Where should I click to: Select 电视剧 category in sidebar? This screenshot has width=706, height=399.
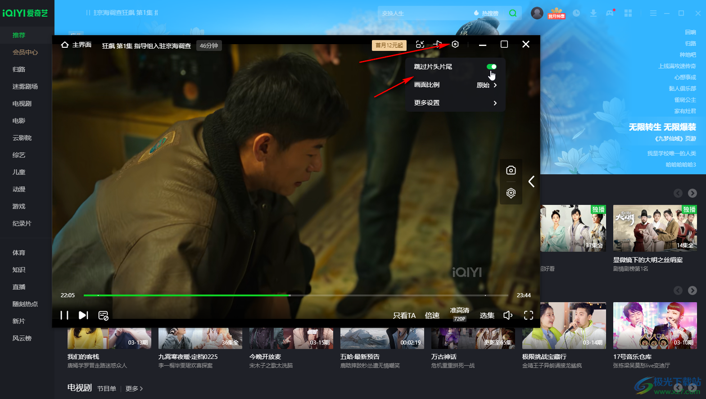coord(22,104)
